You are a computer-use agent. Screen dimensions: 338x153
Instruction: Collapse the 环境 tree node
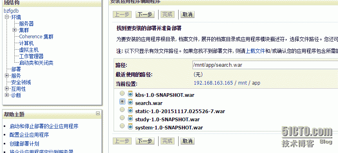click(x=7, y=17)
